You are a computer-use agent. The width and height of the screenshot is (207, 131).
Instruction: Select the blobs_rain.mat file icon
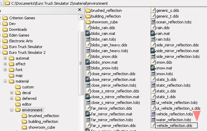[x=88, y=34]
